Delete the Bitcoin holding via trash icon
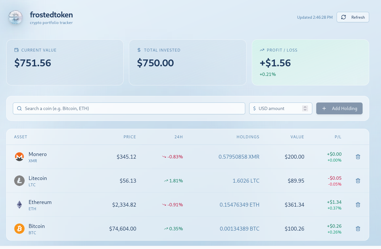This screenshot has width=381, height=249. coord(358,229)
